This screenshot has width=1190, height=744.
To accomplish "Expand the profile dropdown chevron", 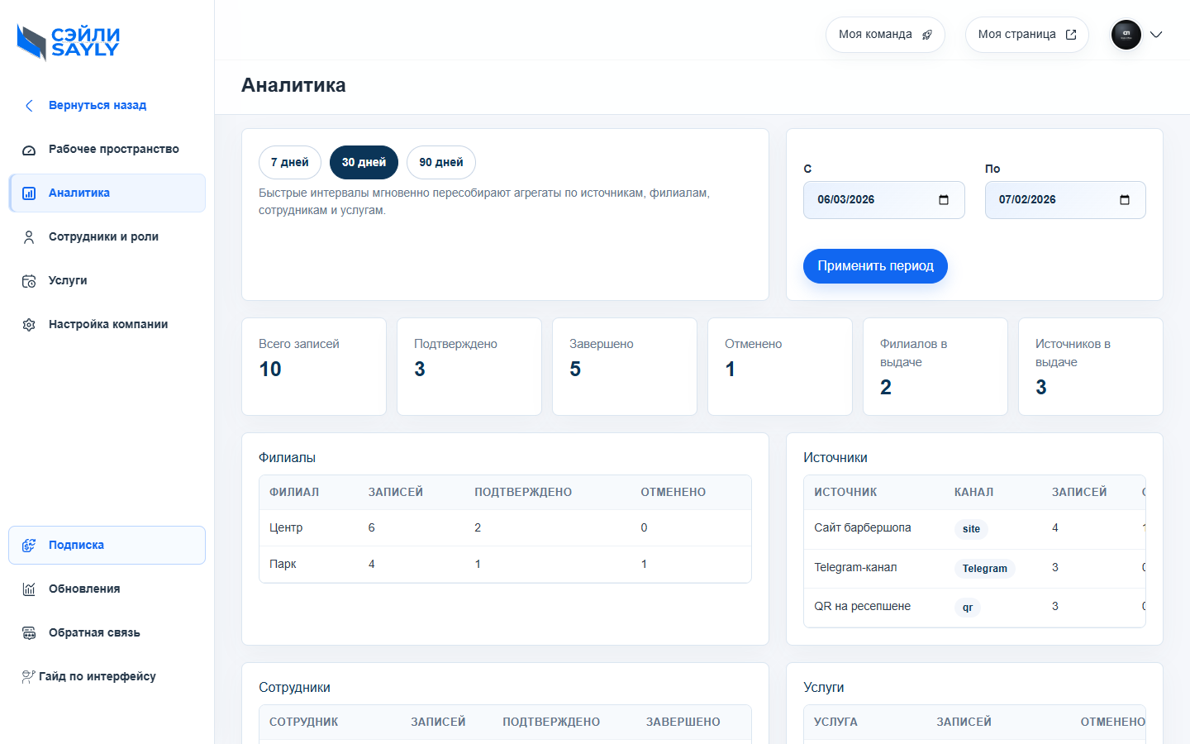I will pyautogui.click(x=1156, y=35).
